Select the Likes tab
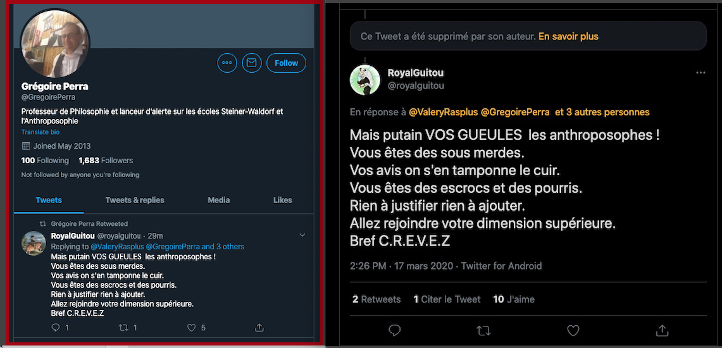This screenshot has height=348, width=722. coord(283,200)
